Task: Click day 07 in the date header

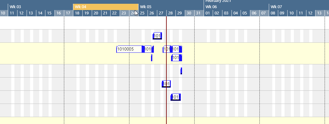Action: pyautogui.click(x=264, y=13)
